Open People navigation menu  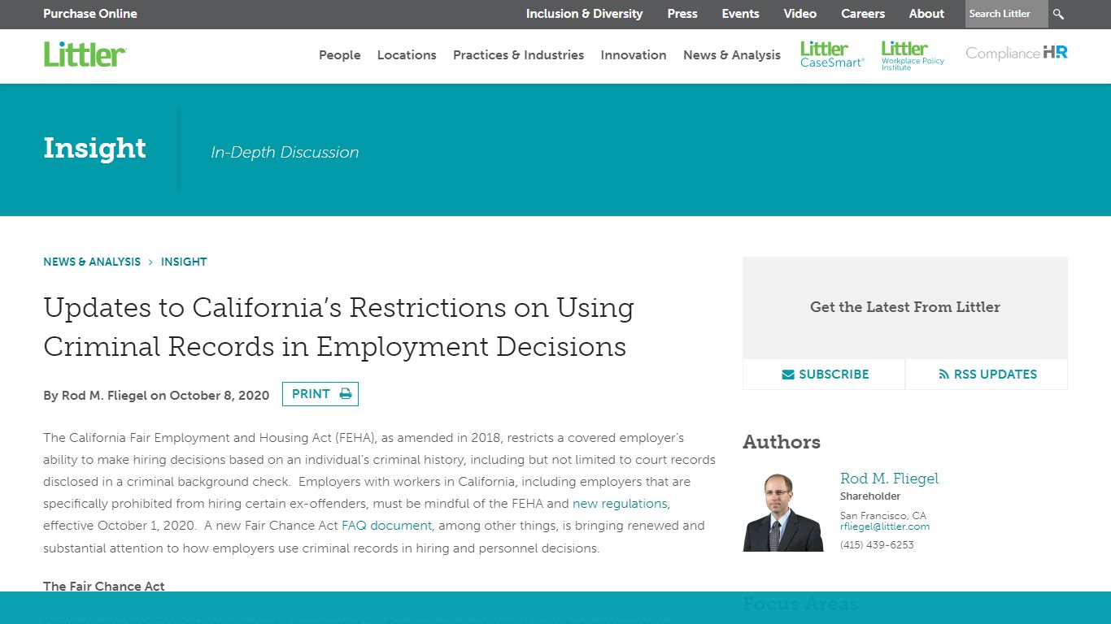[340, 55]
